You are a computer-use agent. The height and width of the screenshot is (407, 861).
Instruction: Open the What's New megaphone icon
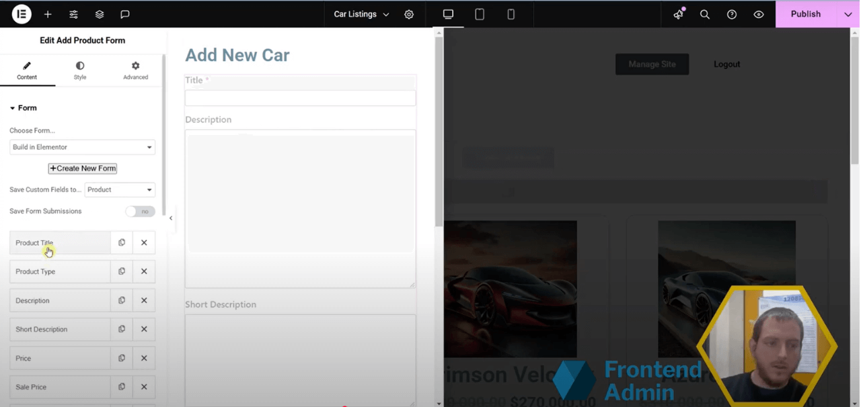coord(678,14)
